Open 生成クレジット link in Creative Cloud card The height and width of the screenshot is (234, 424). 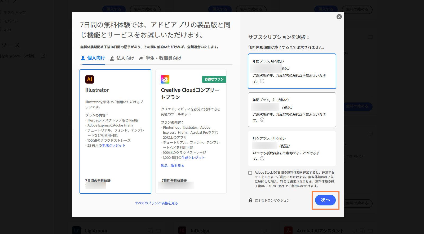click(193, 157)
